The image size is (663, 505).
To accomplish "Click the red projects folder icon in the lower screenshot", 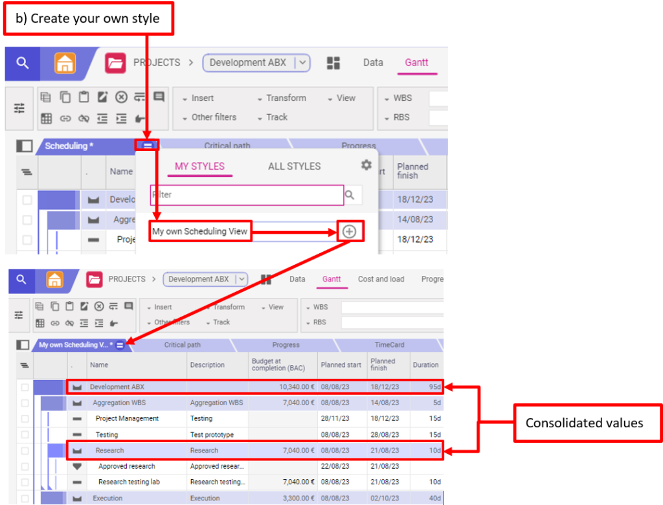I will coord(95,279).
